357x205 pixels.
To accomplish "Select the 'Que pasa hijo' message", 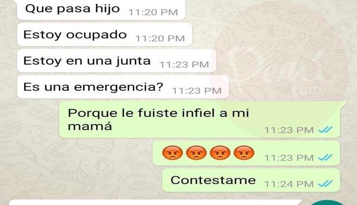I will [101, 10].
